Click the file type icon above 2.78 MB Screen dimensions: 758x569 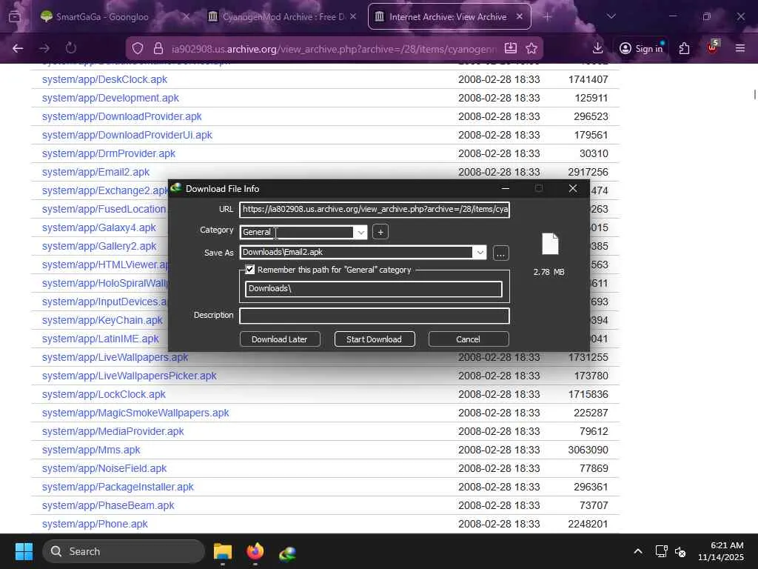click(550, 244)
